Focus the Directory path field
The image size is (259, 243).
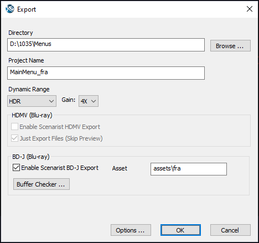click(106, 45)
